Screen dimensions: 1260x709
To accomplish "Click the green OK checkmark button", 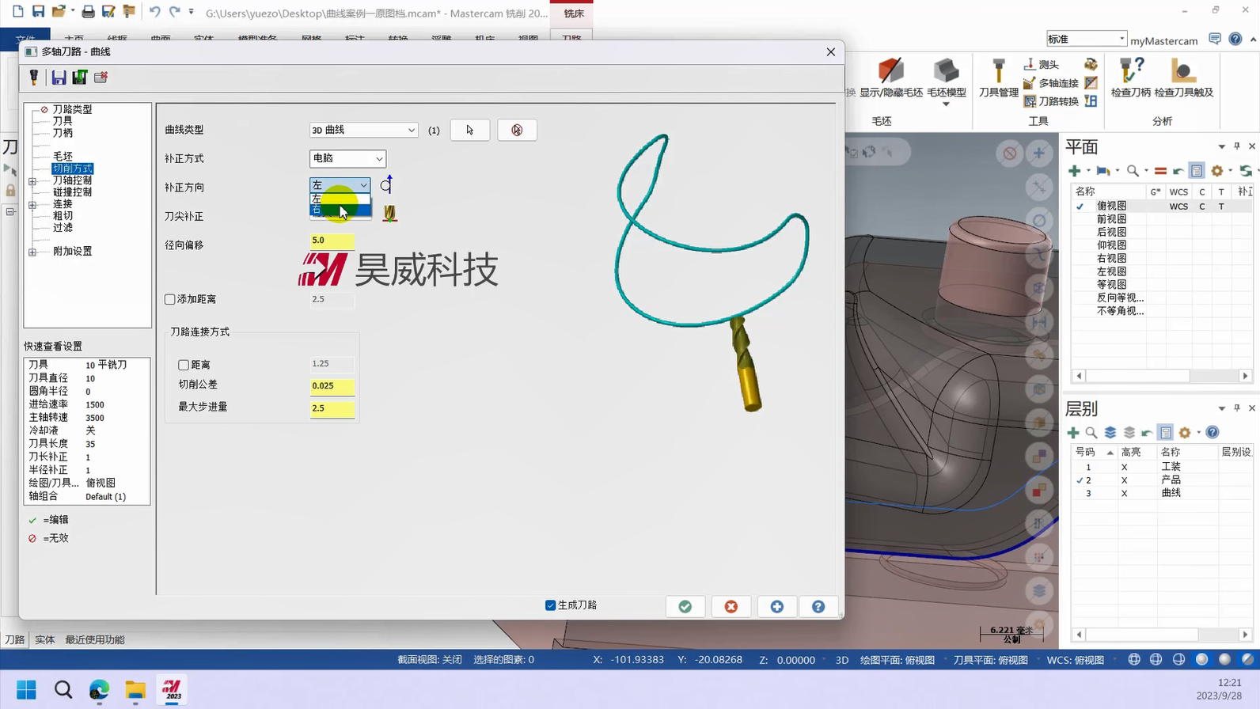I will click(x=685, y=606).
